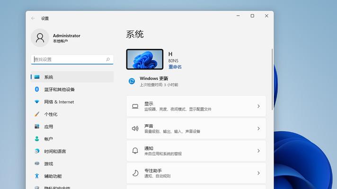
Task: Click the 重命名 link under device name
Action: [175, 67]
